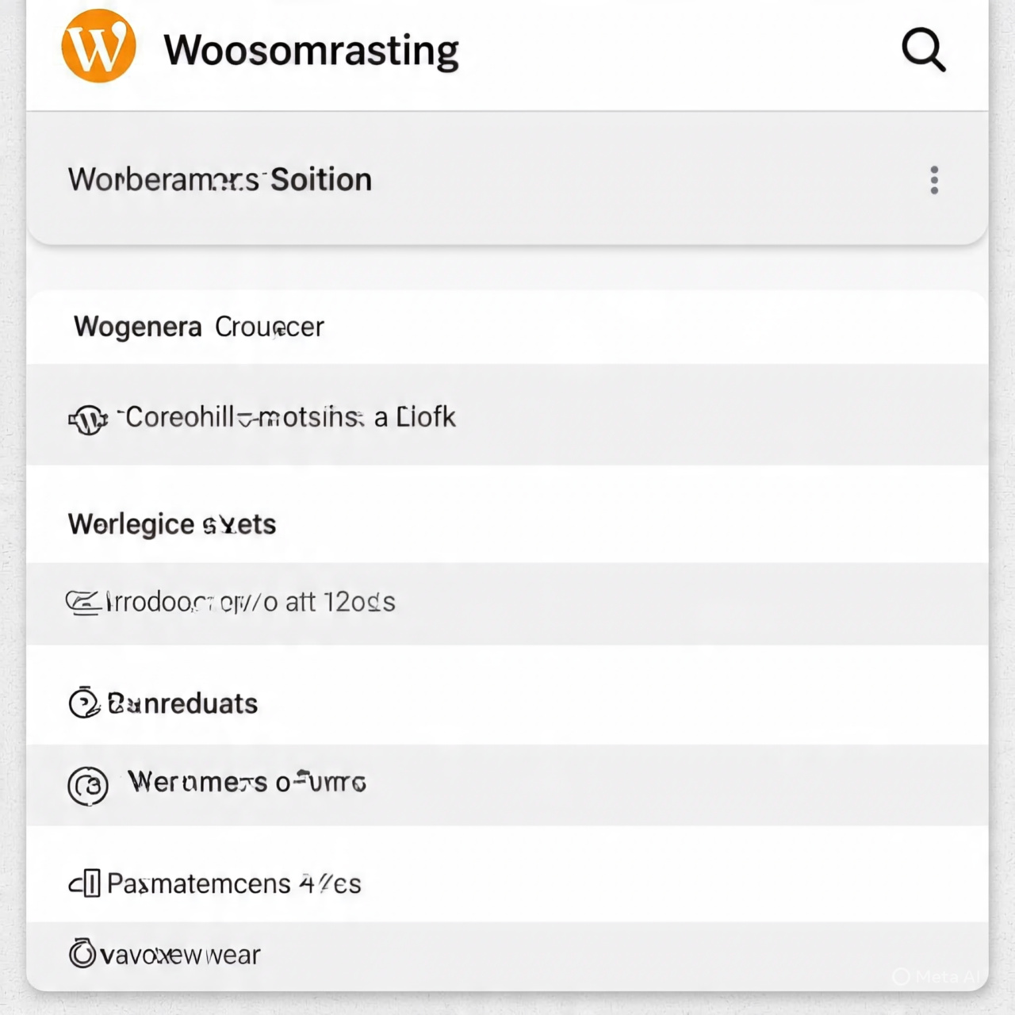Click the Wogenera Crouqcer section heading
The width and height of the screenshot is (1015, 1015).
pyautogui.click(x=198, y=327)
